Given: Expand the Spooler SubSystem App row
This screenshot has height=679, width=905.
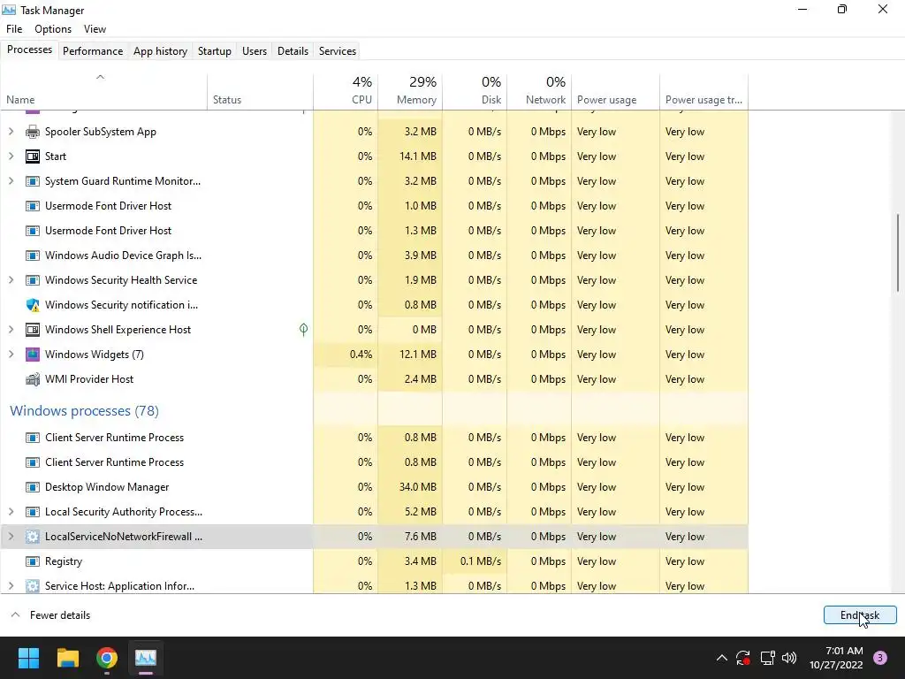Looking at the screenshot, I should point(11,132).
